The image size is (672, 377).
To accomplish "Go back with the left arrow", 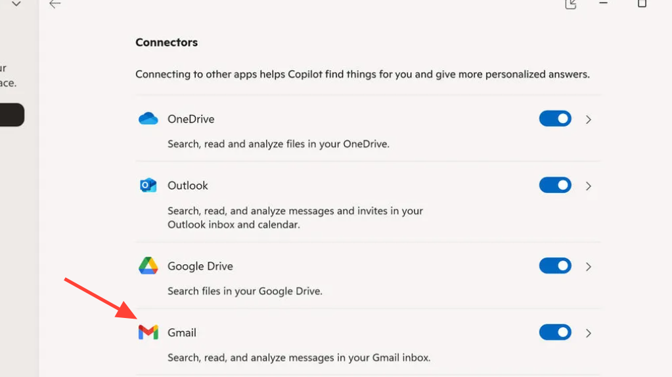I will (55, 4).
